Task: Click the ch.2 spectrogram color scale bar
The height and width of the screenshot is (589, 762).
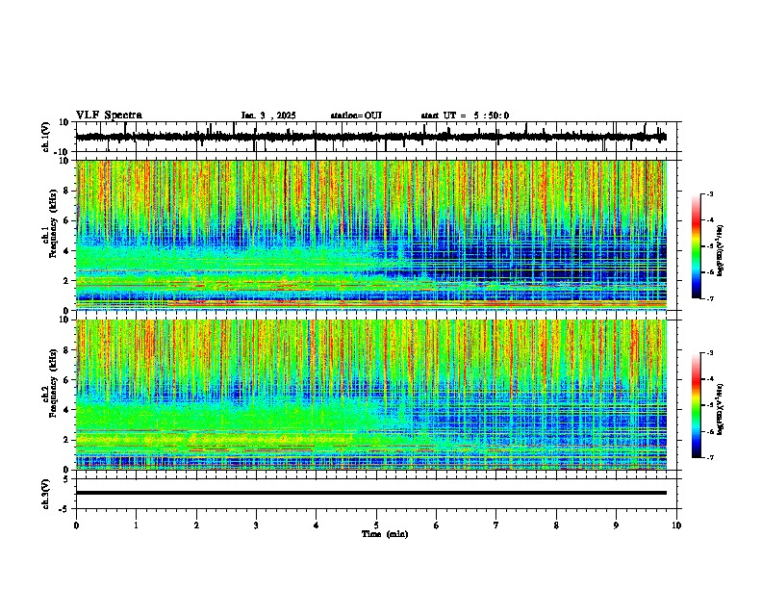Action: click(696, 405)
